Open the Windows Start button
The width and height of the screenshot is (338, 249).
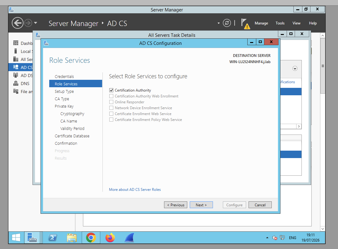(x=16, y=238)
